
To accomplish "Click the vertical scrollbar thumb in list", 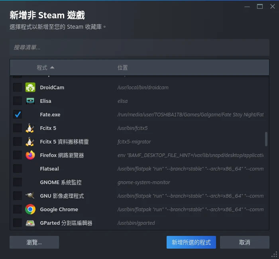I will [266, 139].
